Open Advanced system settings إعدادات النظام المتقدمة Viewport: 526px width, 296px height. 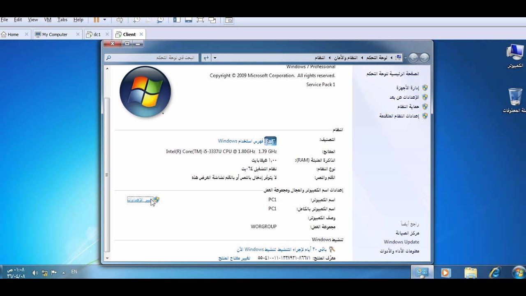pyautogui.click(x=399, y=116)
